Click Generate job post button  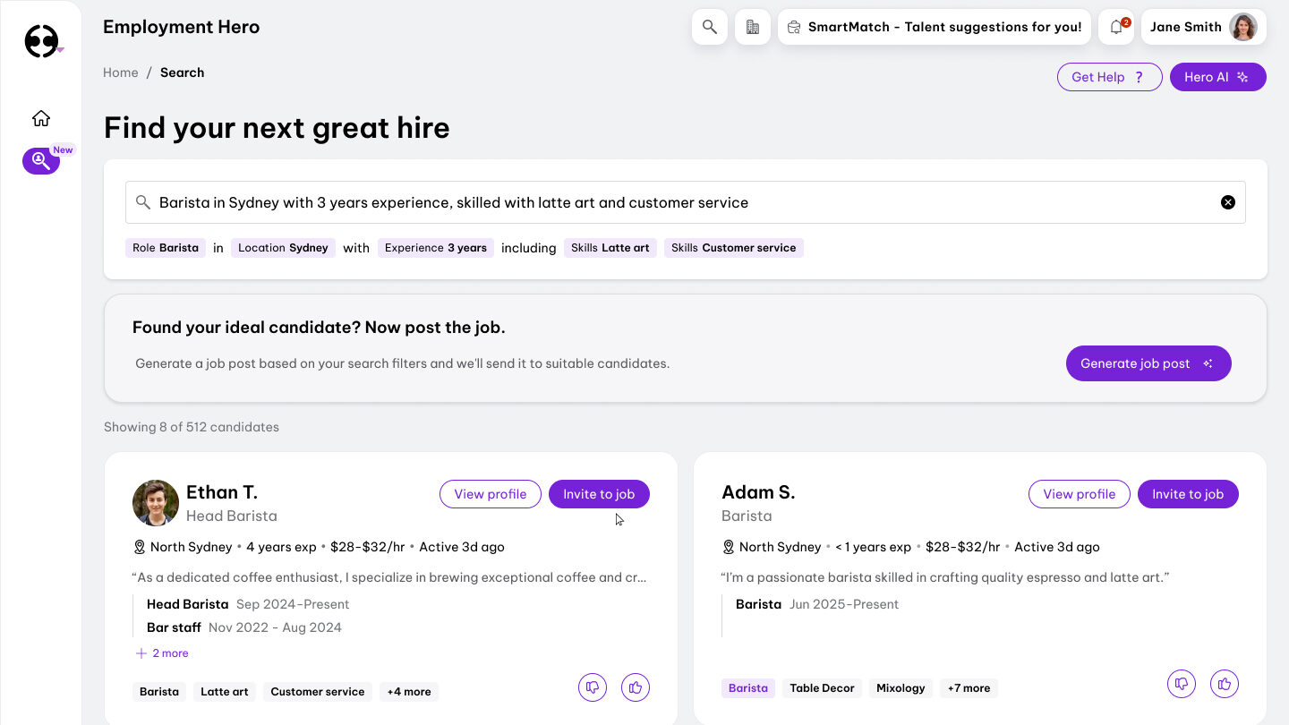[1148, 363]
